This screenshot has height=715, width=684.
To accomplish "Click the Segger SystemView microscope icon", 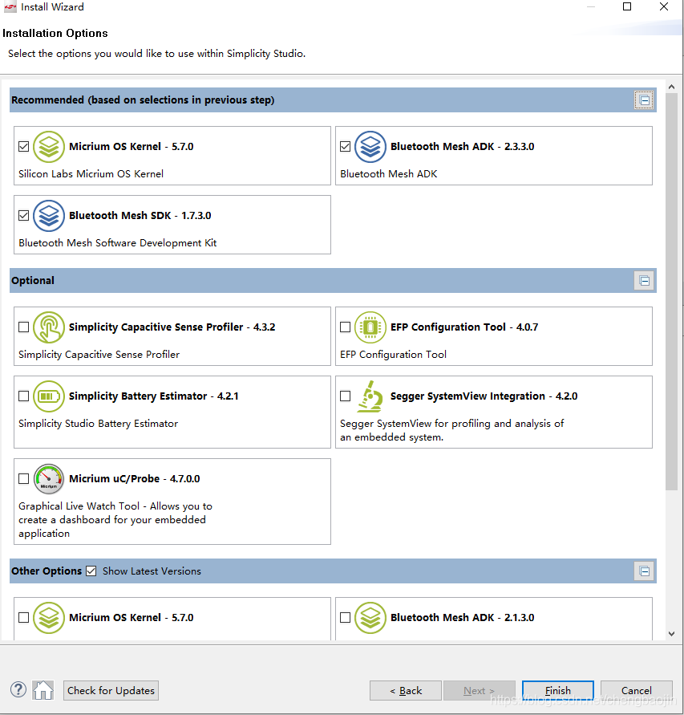I will pyautogui.click(x=370, y=396).
